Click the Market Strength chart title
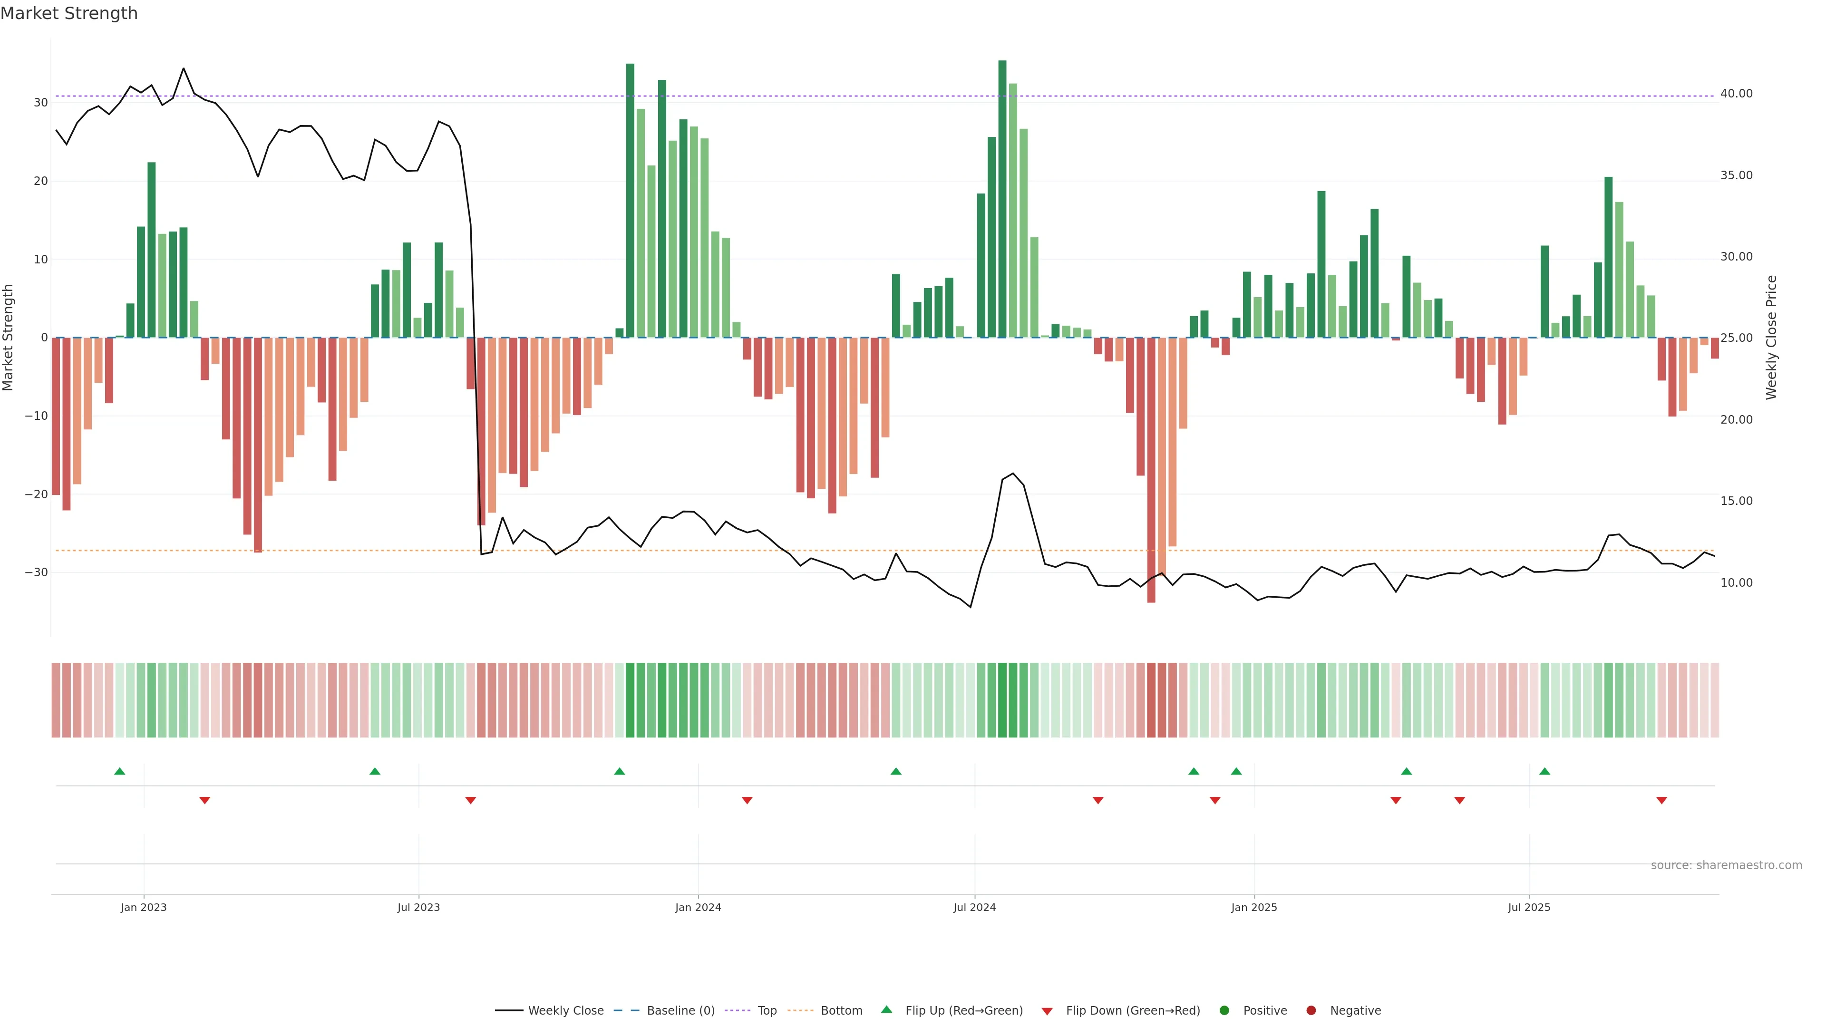Viewport: 1826px width, 1027px height. click(x=69, y=13)
